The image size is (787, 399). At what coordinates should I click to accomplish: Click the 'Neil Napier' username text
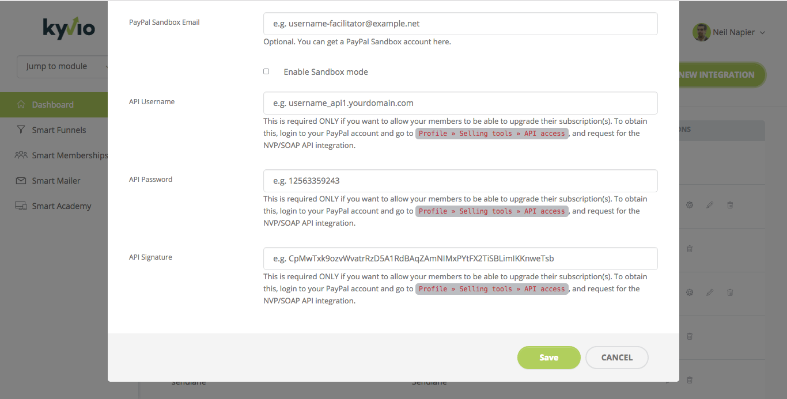pyautogui.click(x=733, y=32)
